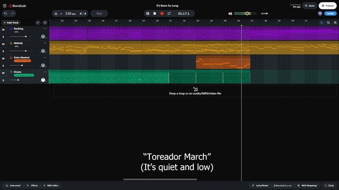Click the Backing track instrument icon
The width and height of the screenshot is (339, 190).
point(11,28)
